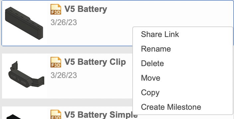Image resolution: width=234 pixels, height=119 pixels.
Task: Click the gray gap between the first two rows
Action: click(x=67, y=50)
